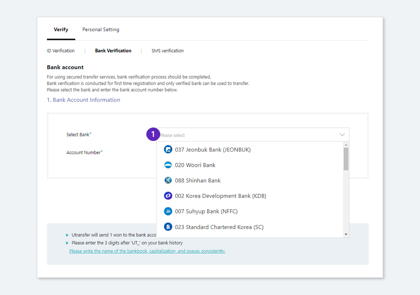Click the Bank Verification step label
This screenshot has width=420, height=295.
[x=113, y=50]
